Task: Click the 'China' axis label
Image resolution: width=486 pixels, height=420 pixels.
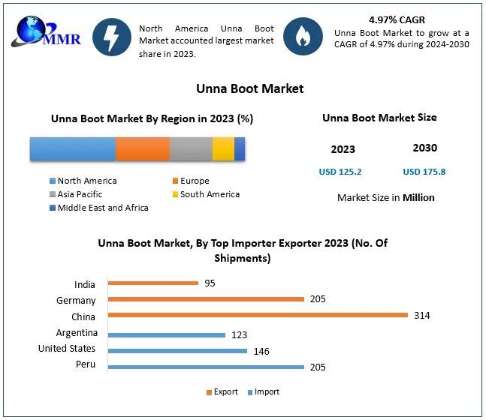Action: click(83, 317)
